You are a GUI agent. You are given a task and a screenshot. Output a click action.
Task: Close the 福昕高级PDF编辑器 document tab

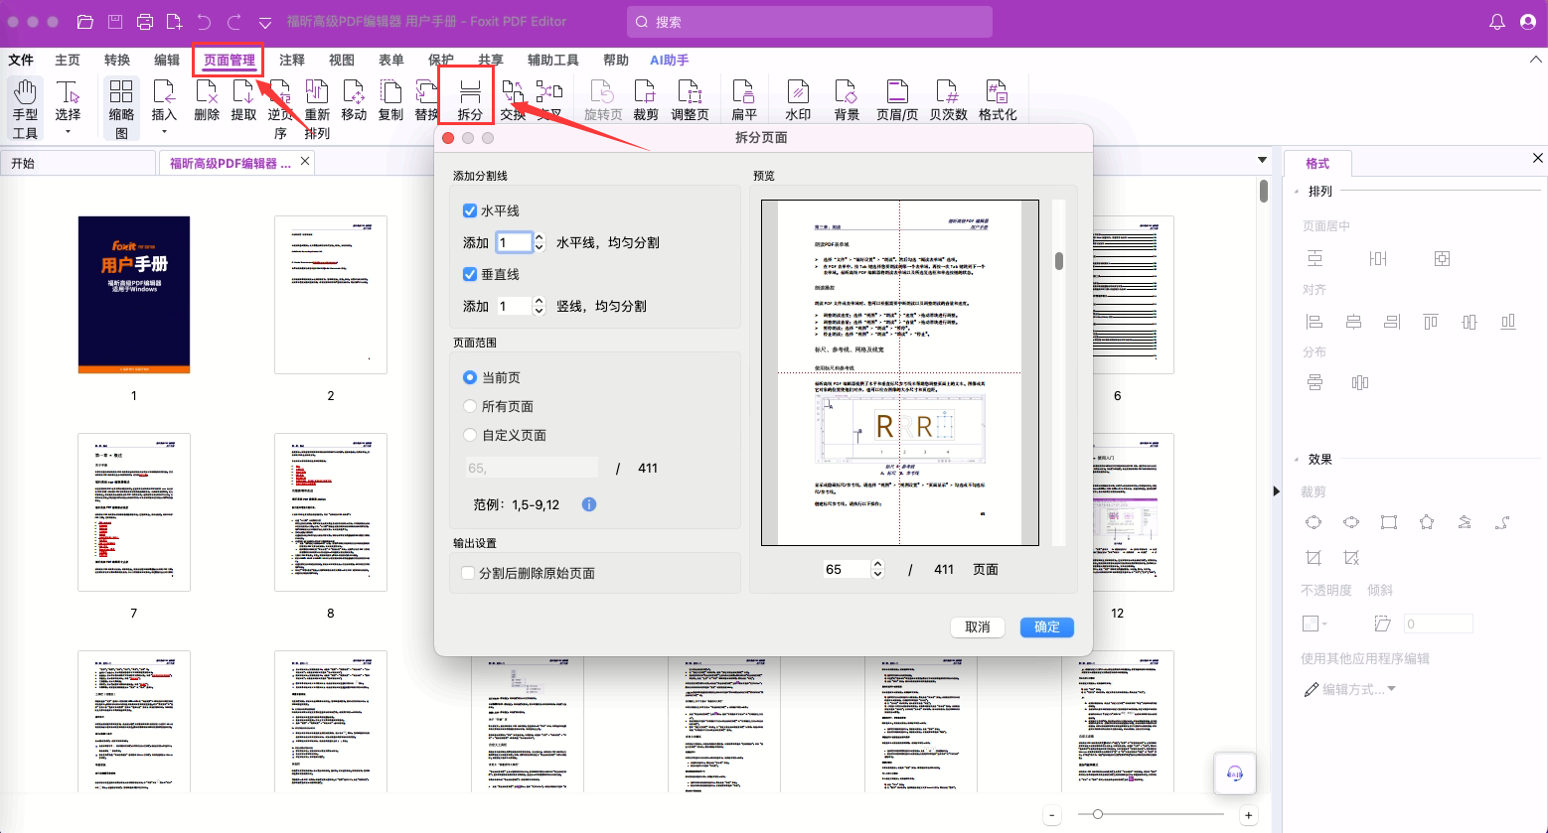pyautogui.click(x=305, y=161)
